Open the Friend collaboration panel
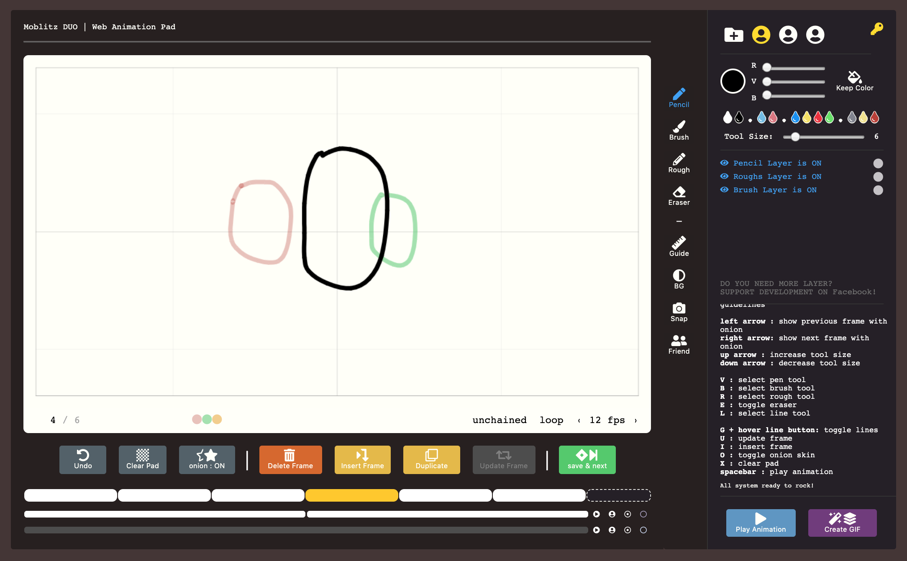 678,343
